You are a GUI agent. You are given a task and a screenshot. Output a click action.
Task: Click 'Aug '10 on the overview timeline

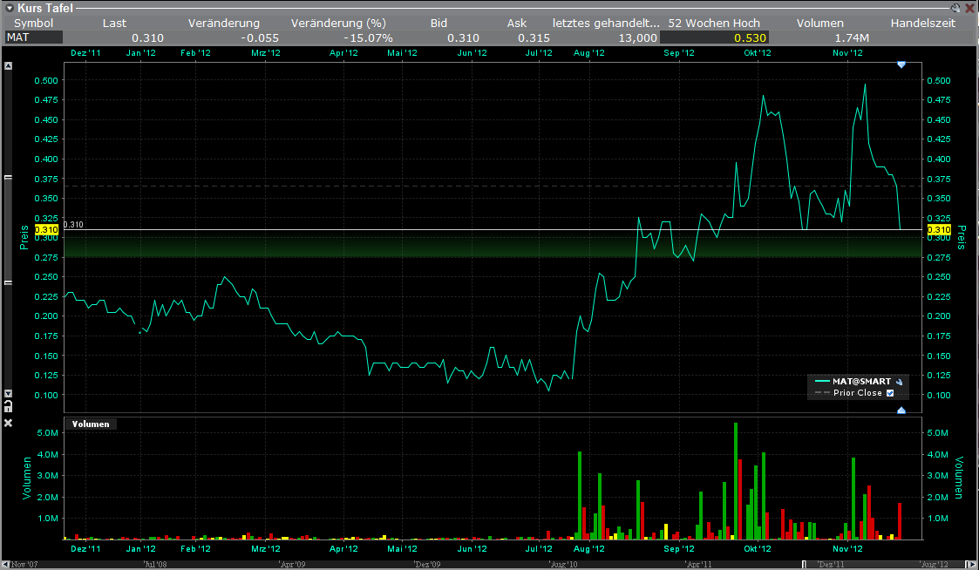click(563, 565)
